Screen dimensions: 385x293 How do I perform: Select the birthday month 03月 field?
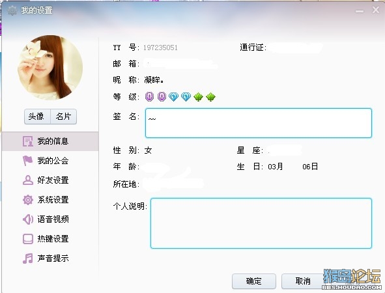click(275, 167)
